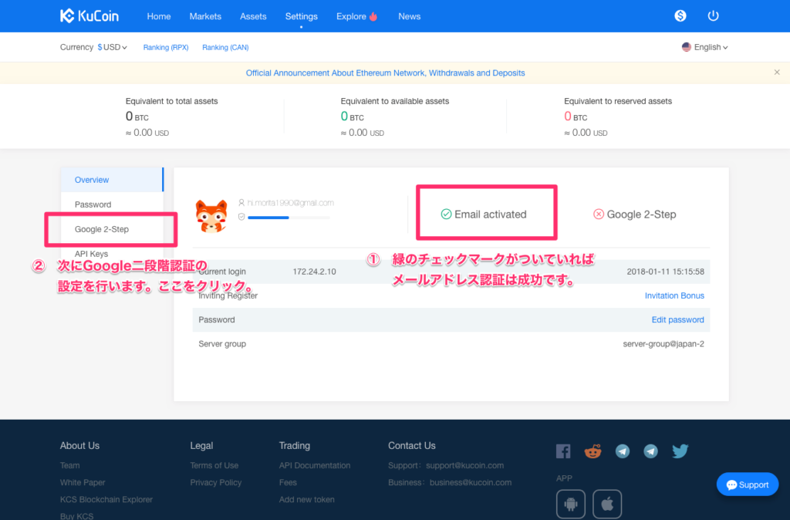Click the account email address text
Image resolution: width=790 pixels, height=520 pixels.
click(x=290, y=203)
